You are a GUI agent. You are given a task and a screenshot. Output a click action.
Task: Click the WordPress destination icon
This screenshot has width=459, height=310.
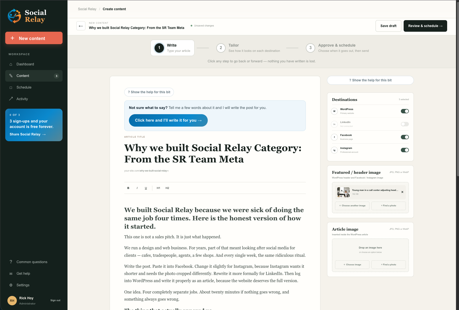click(334, 111)
